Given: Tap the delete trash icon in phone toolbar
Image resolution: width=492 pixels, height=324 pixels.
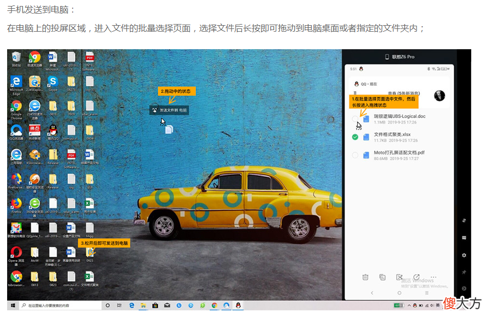Looking at the screenshot, I should pos(365,277).
